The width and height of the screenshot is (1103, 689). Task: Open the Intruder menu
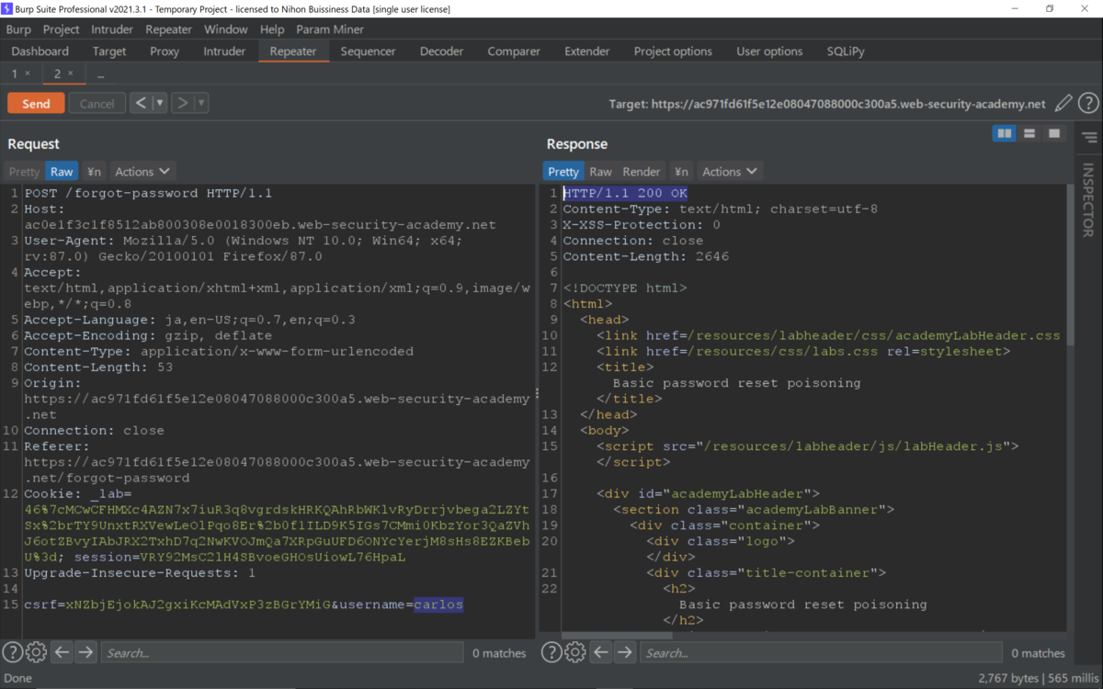point(112,29)
